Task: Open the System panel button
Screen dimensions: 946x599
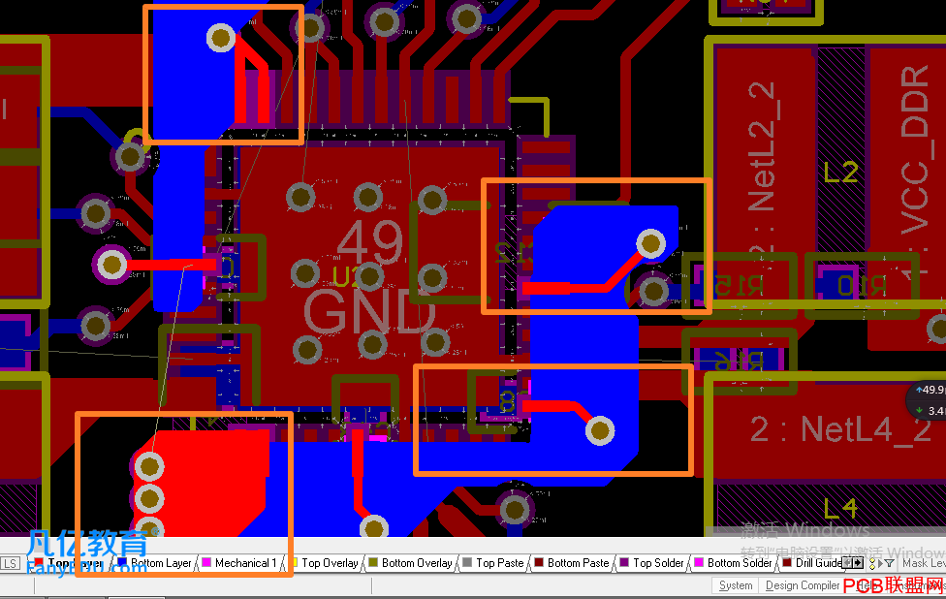Action: [x=736, y=585]
